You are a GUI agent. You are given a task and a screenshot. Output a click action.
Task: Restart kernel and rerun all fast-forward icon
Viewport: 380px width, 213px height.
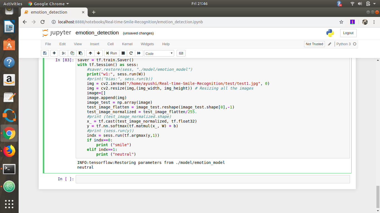(139, 53)
